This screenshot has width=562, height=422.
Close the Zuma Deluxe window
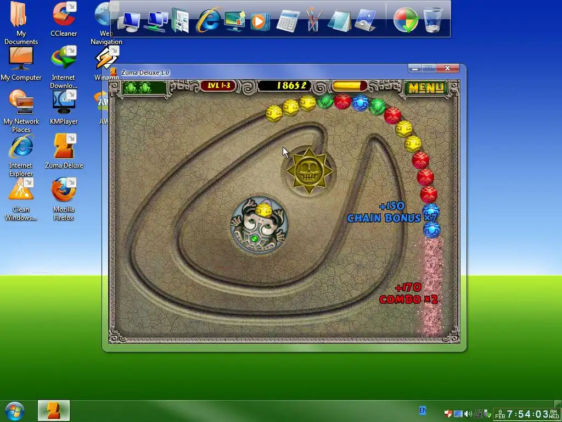tap(447, 68)
